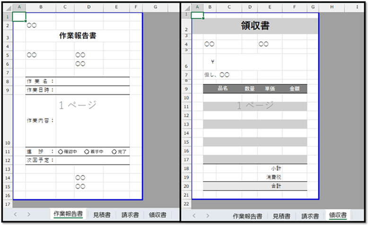Select row 22 header
Screen dimensions: 369x226
(x=186, y=203)
